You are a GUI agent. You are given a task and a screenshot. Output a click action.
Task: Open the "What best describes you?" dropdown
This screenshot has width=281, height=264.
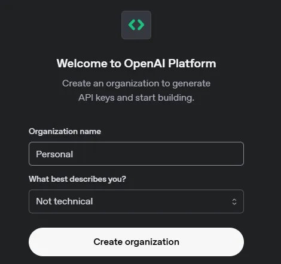click(136, 201)
